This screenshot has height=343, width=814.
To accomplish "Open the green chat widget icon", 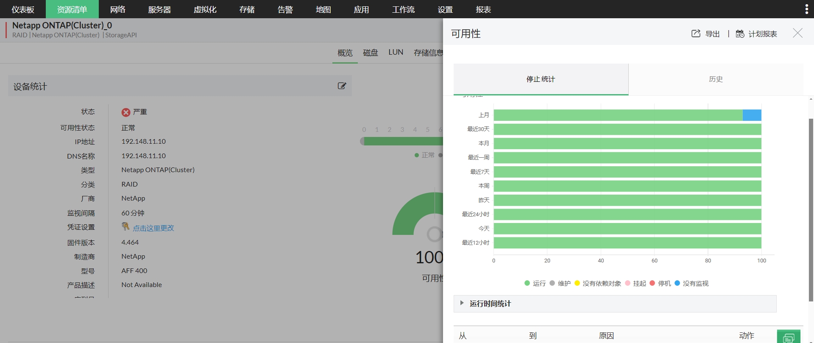I will point(789,337).
